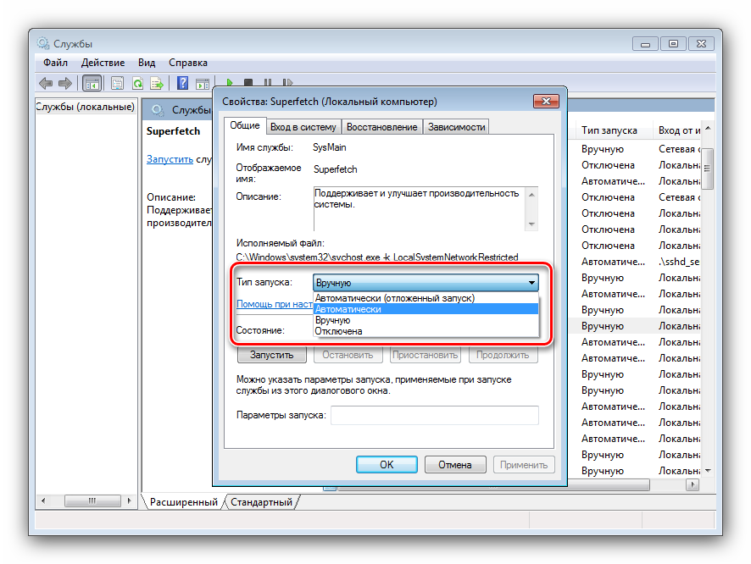Click the Forward arrow toolbar icon
This screenshot has width=751, height=564.
[x=65, y=83]
